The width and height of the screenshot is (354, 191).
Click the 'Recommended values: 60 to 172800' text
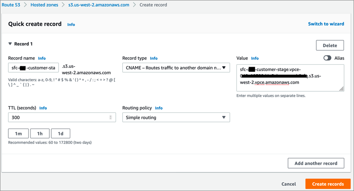[50, 143]
